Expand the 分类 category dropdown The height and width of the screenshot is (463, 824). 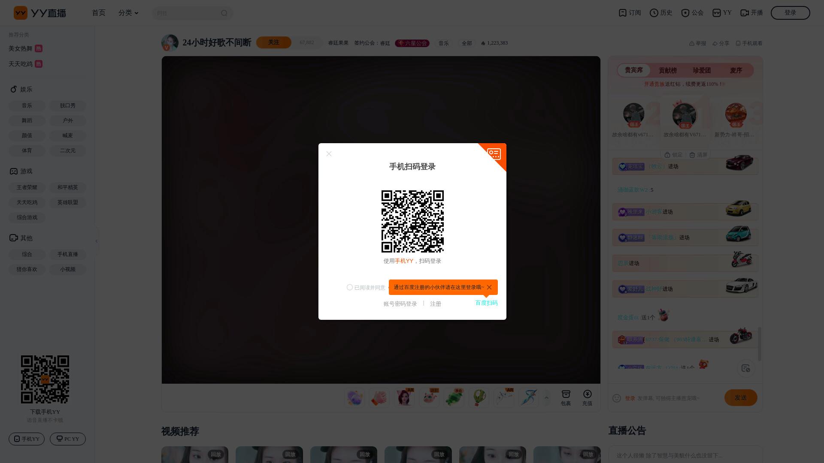(128, 13)
